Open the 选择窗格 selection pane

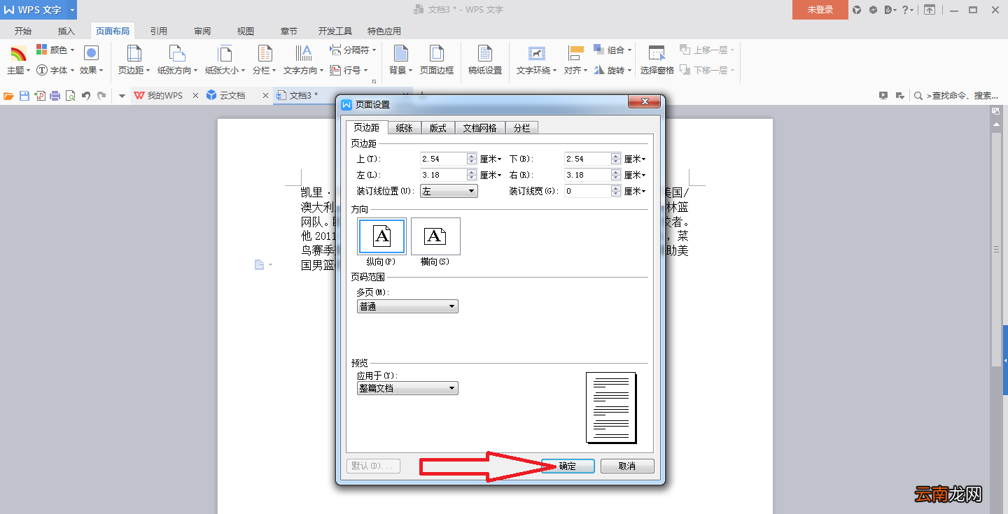(657, 59)
